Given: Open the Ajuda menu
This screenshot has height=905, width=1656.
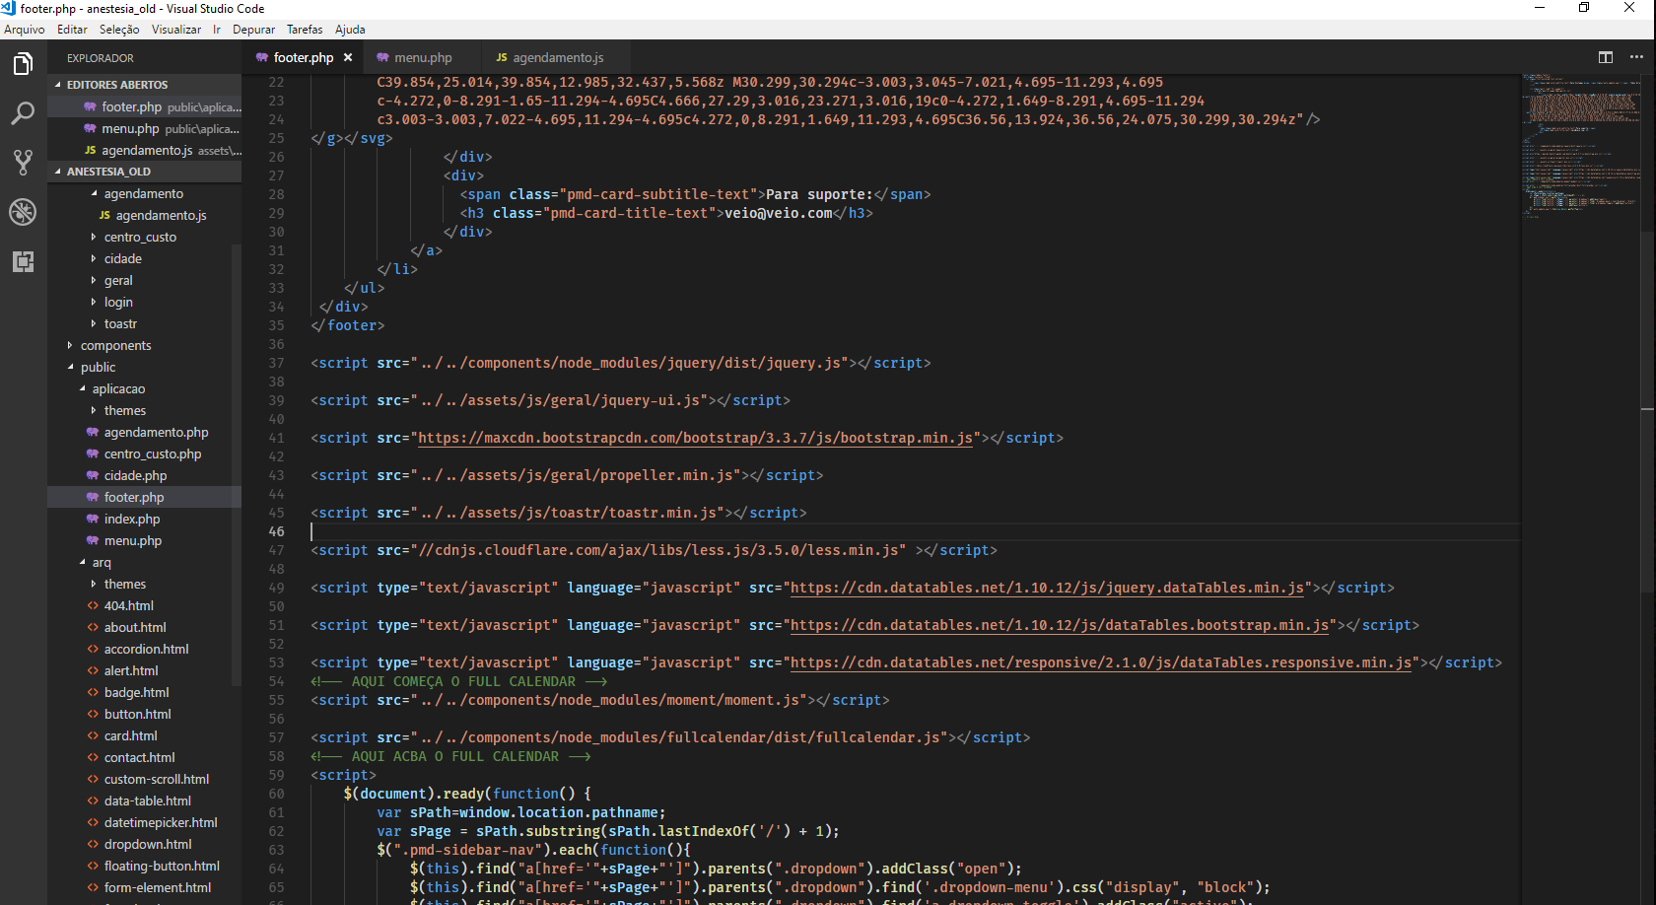Looking at the screenshot, I should coord(350,30).
